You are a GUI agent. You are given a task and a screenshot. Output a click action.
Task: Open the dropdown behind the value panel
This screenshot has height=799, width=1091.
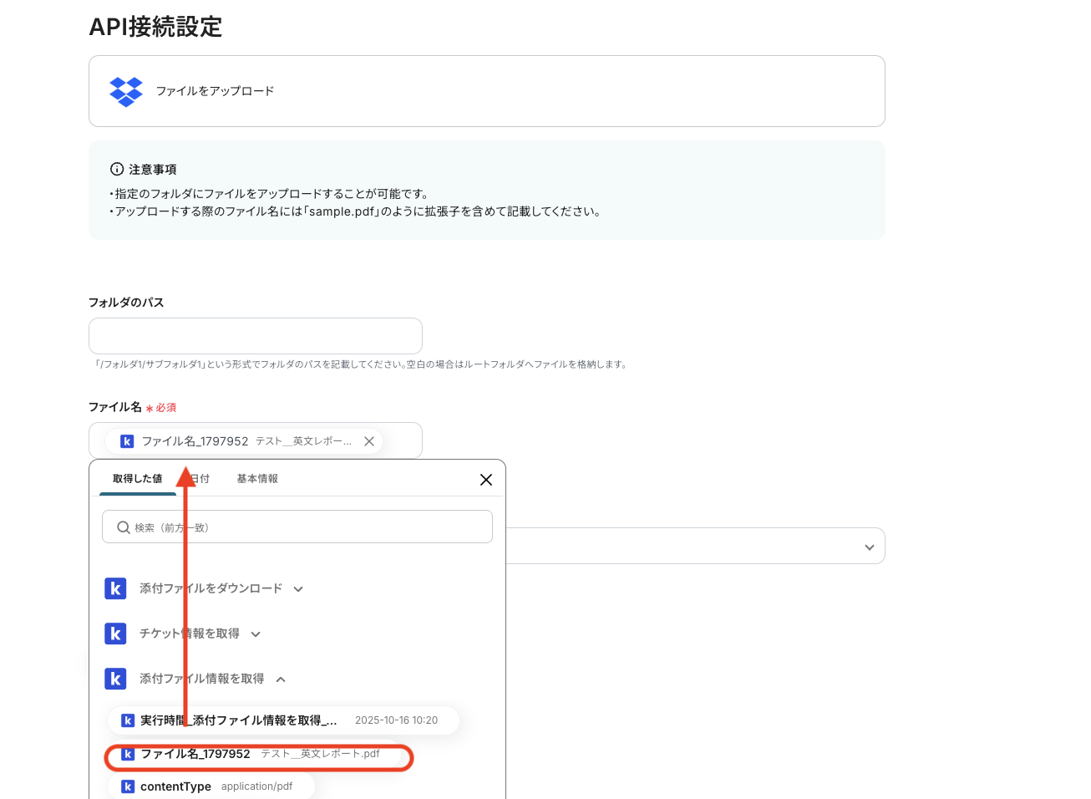pos(869,546)
